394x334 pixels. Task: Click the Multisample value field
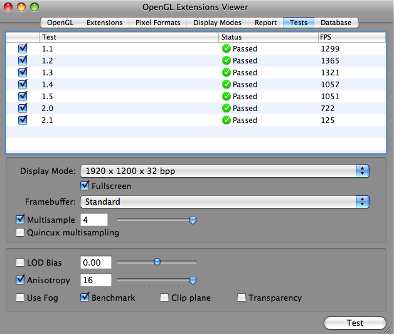point(94,220)
